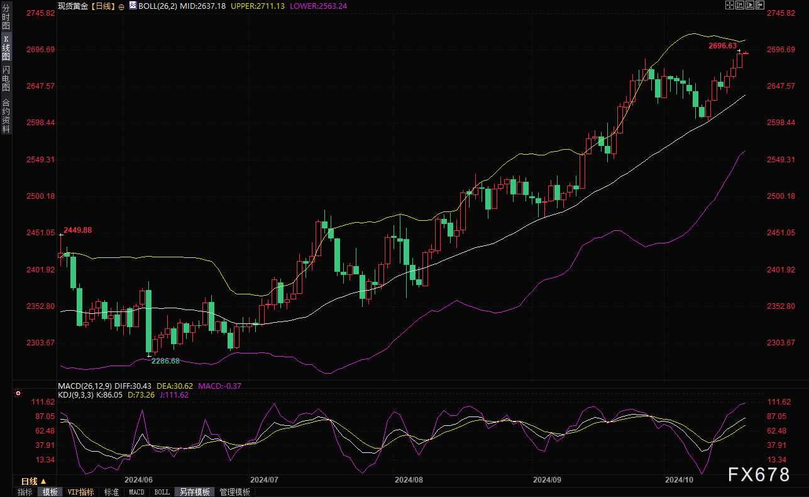
Task: Click the crosshair cursor icon at top right
Action: pos(730,6)
